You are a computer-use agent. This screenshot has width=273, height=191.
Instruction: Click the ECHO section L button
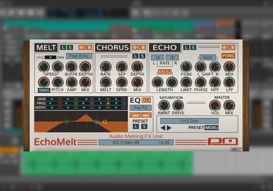pos(186,47)
